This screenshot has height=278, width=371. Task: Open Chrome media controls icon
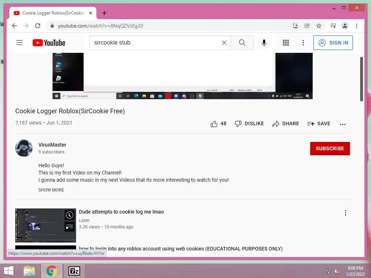click(333, 26)
